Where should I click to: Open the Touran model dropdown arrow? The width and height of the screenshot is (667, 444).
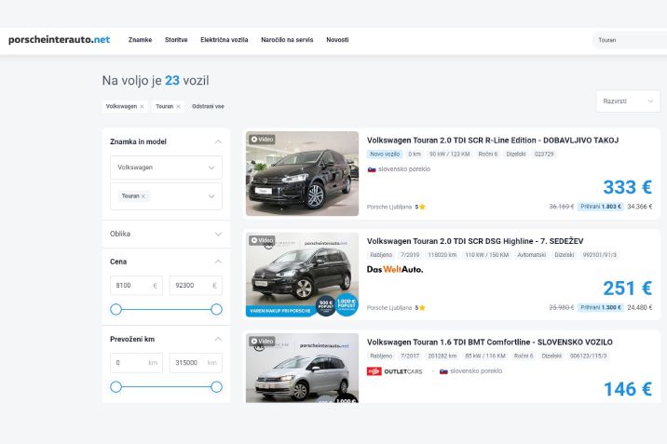[x=211, y=196]
